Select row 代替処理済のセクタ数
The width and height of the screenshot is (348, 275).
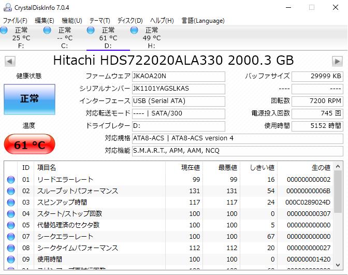click(x=169, y=225)
